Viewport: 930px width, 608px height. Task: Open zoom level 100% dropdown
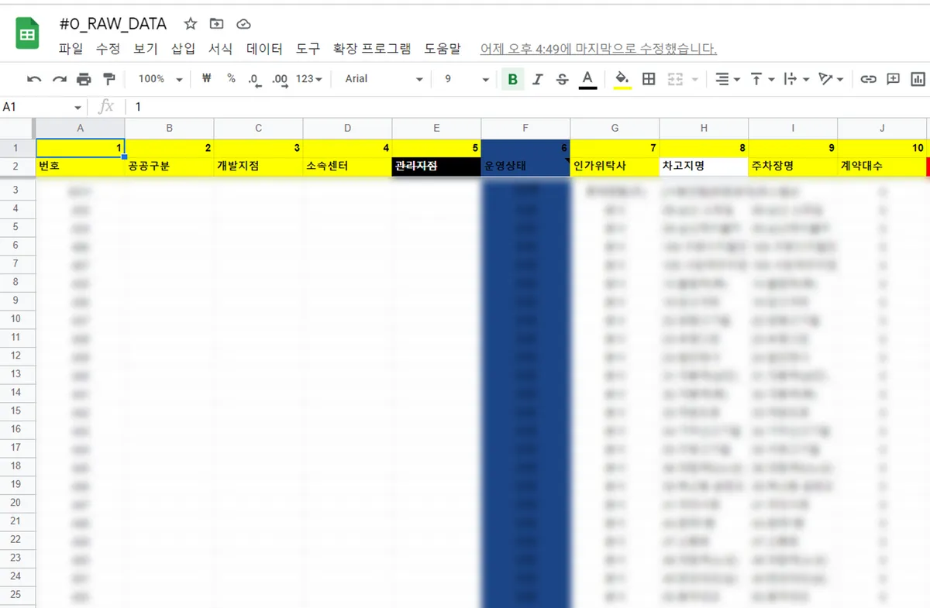pos(160,79)
